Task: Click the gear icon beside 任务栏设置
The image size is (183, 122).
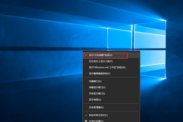Action: (86, 121)
